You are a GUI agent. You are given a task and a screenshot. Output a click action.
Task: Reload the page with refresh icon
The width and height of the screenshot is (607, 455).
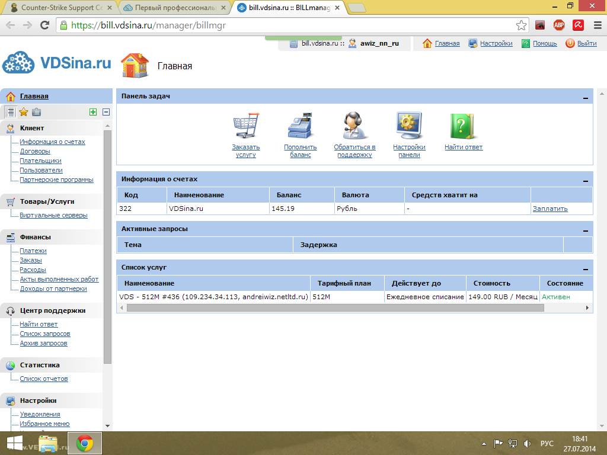click(45, 25)
